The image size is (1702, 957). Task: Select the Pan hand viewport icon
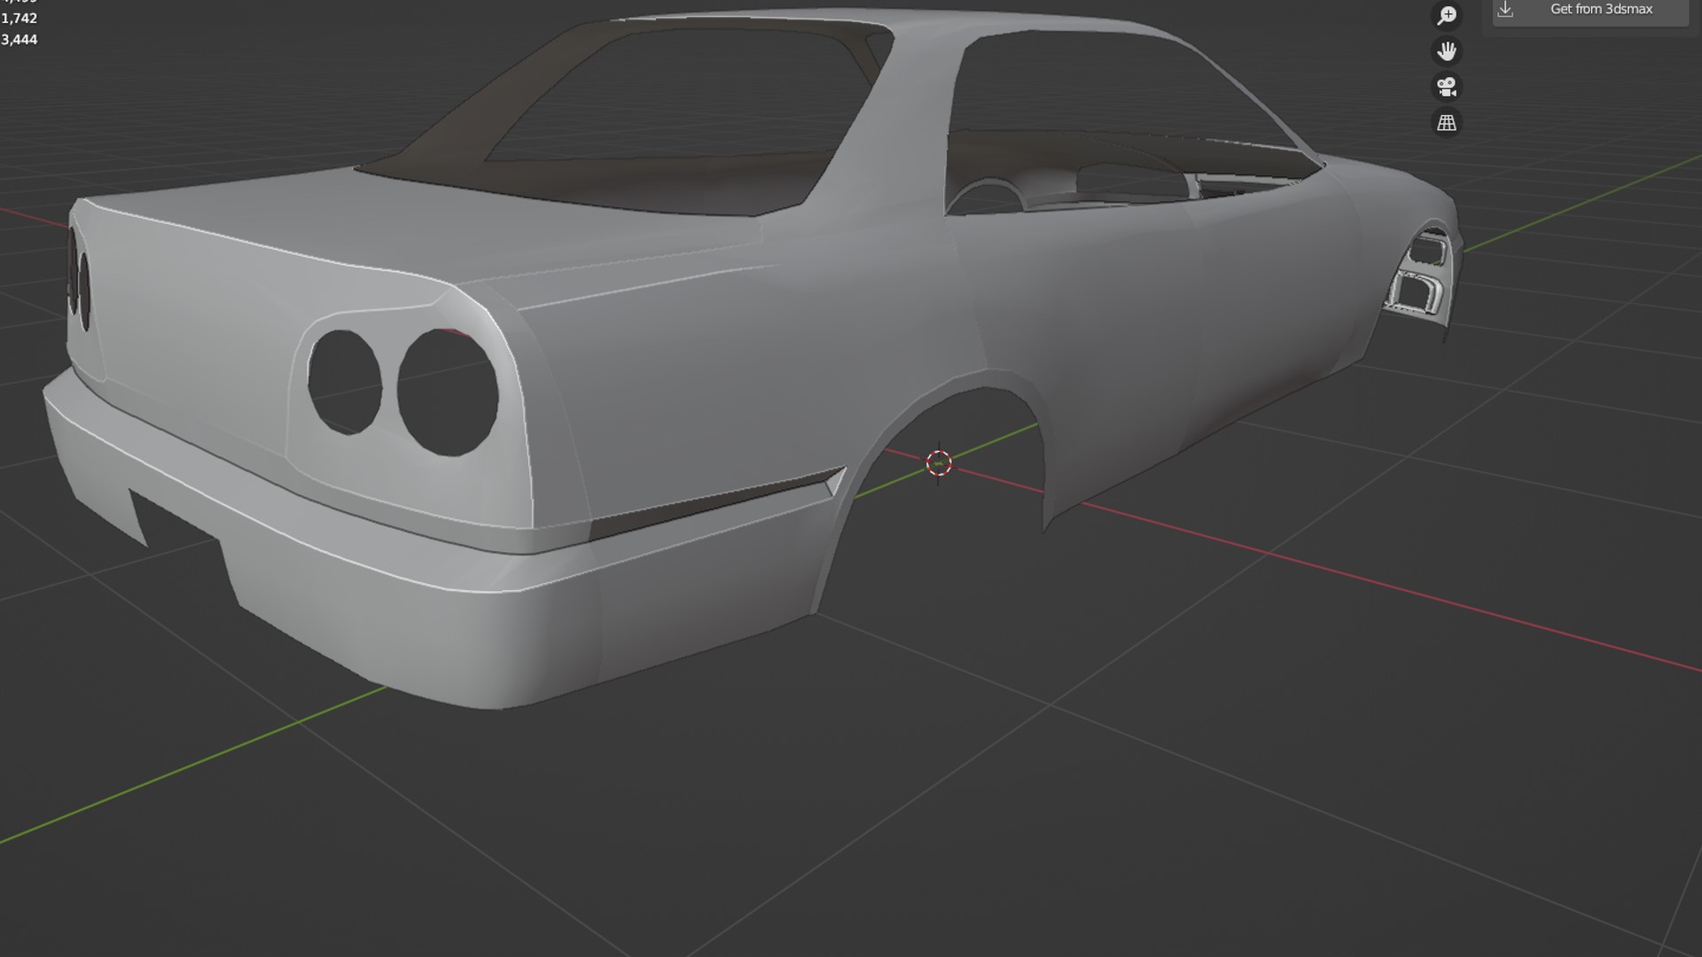(x=1447, y=51)
